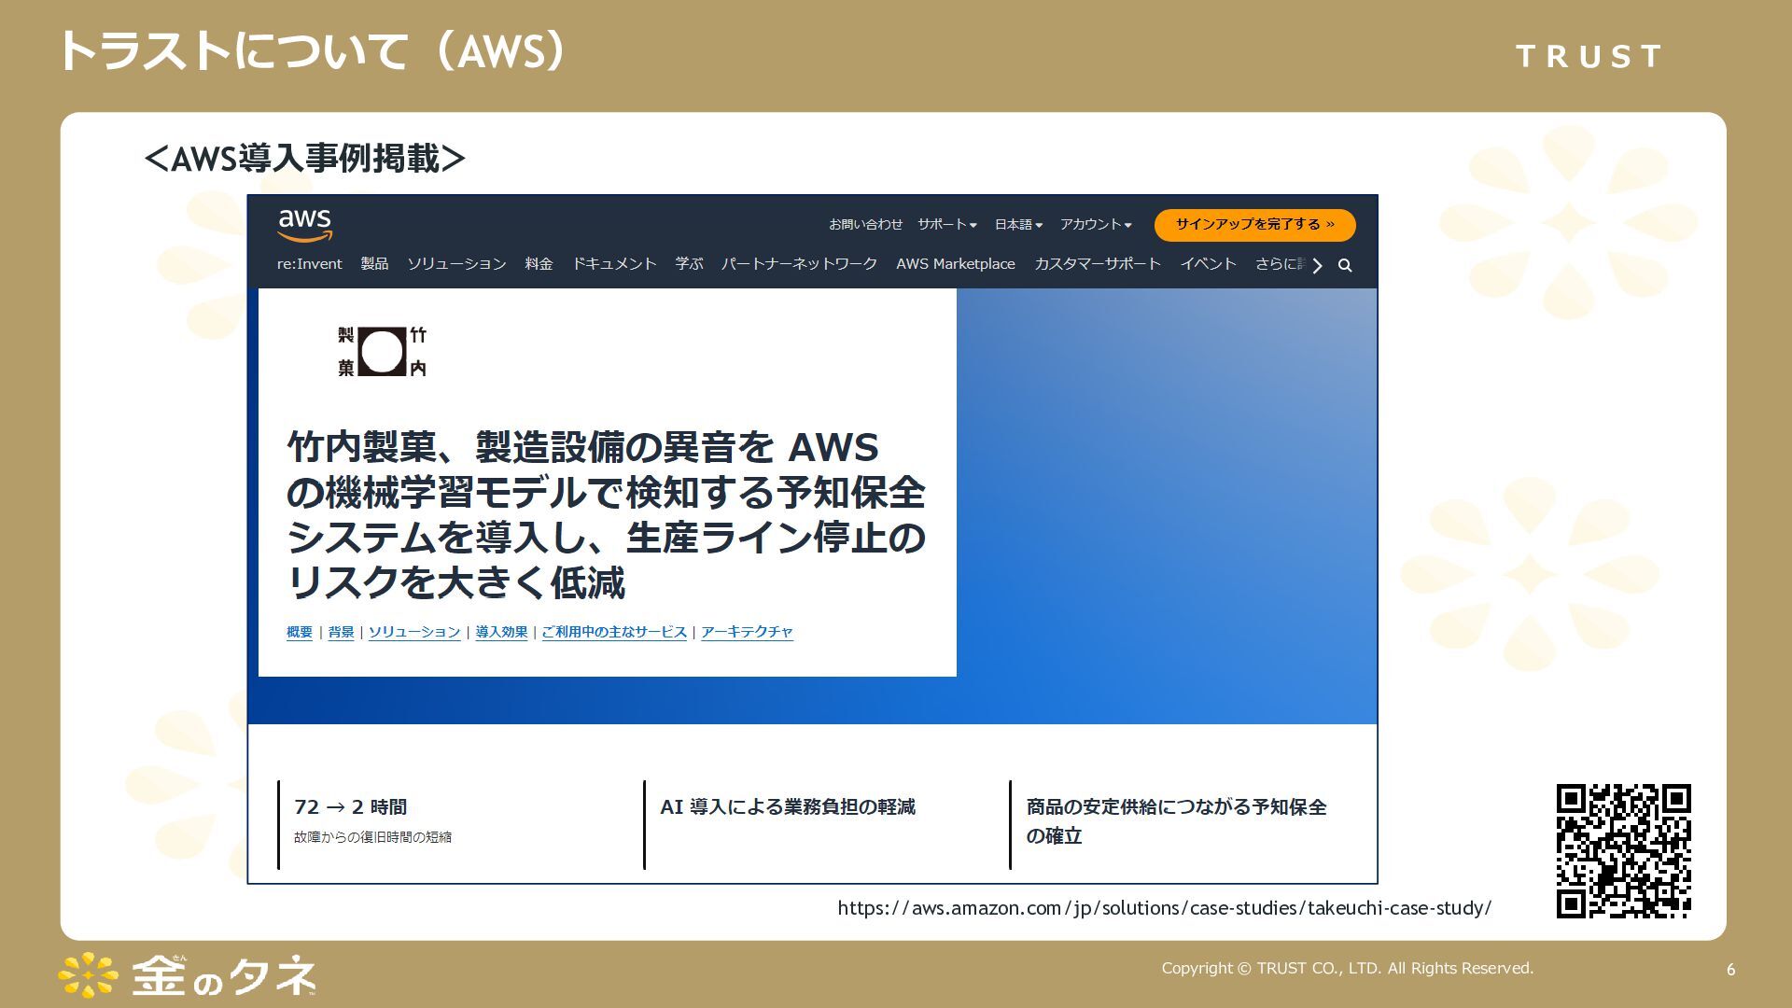1792x1008 pixels.
Task: Select 製品 in the AWS menu
Action: [374, 264]
